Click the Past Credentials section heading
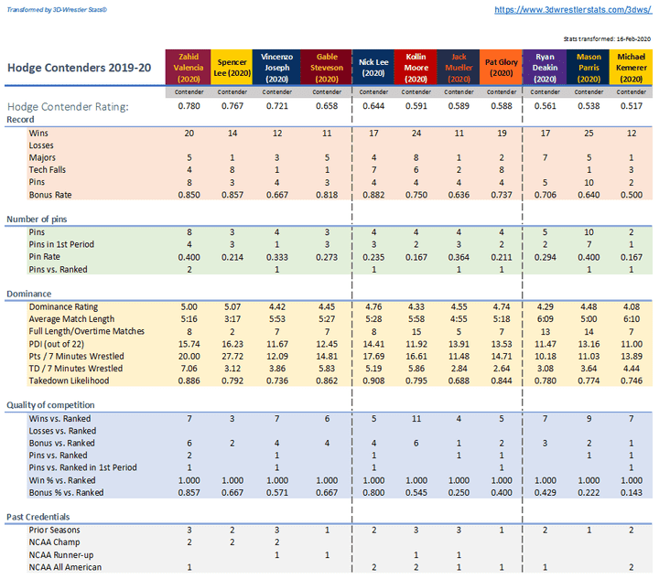 tap(40, 517)
